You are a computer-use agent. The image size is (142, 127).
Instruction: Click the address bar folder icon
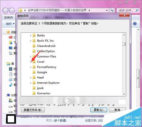20,10
